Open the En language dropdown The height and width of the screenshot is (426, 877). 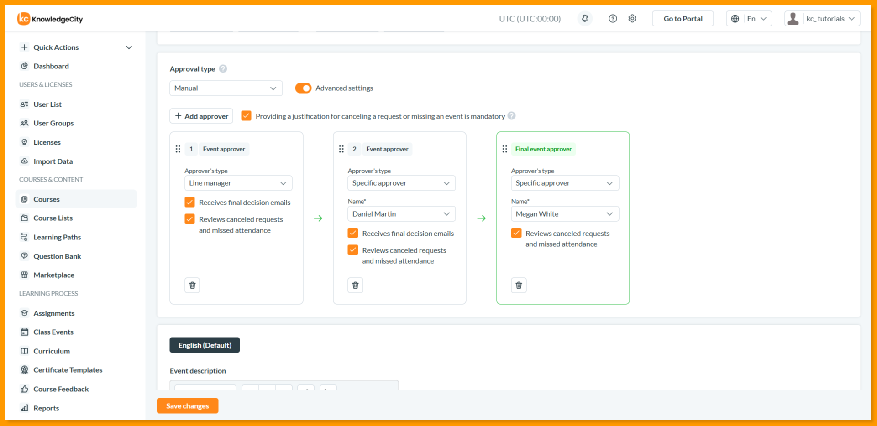point(749,19)
